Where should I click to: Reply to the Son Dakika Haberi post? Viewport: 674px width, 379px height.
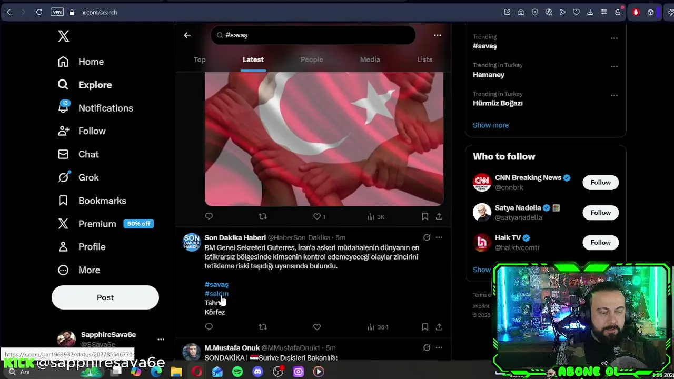[x=209, y=327]
